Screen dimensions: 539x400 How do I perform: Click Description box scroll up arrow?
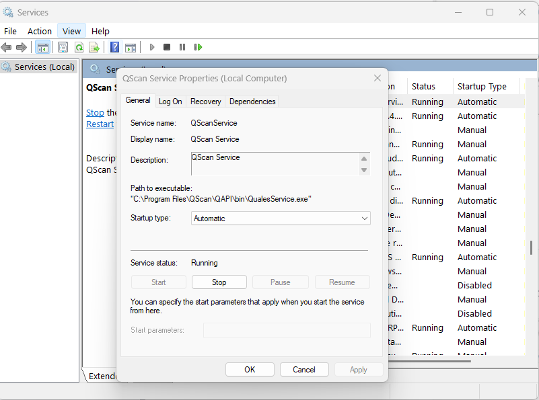point(364,158)
